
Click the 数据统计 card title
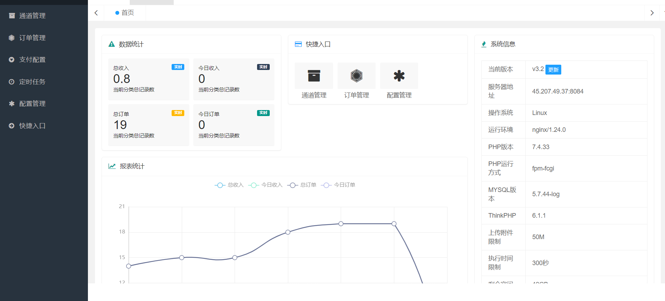[x=131, y=44]
